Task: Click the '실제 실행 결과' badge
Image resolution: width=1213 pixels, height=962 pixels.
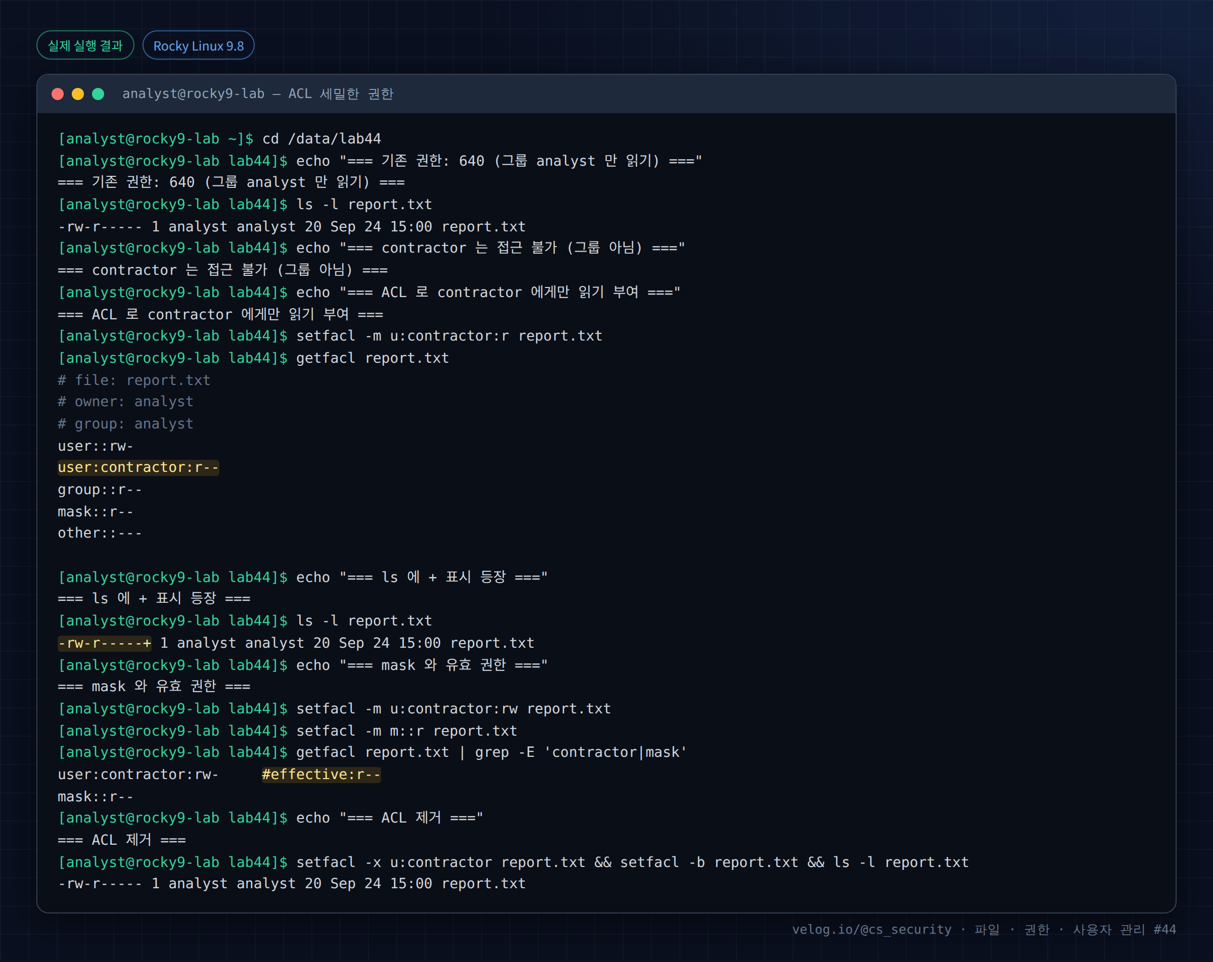Action: (x=85, y=45)
